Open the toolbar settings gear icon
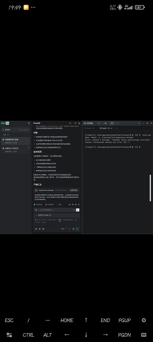 (144, 320)
